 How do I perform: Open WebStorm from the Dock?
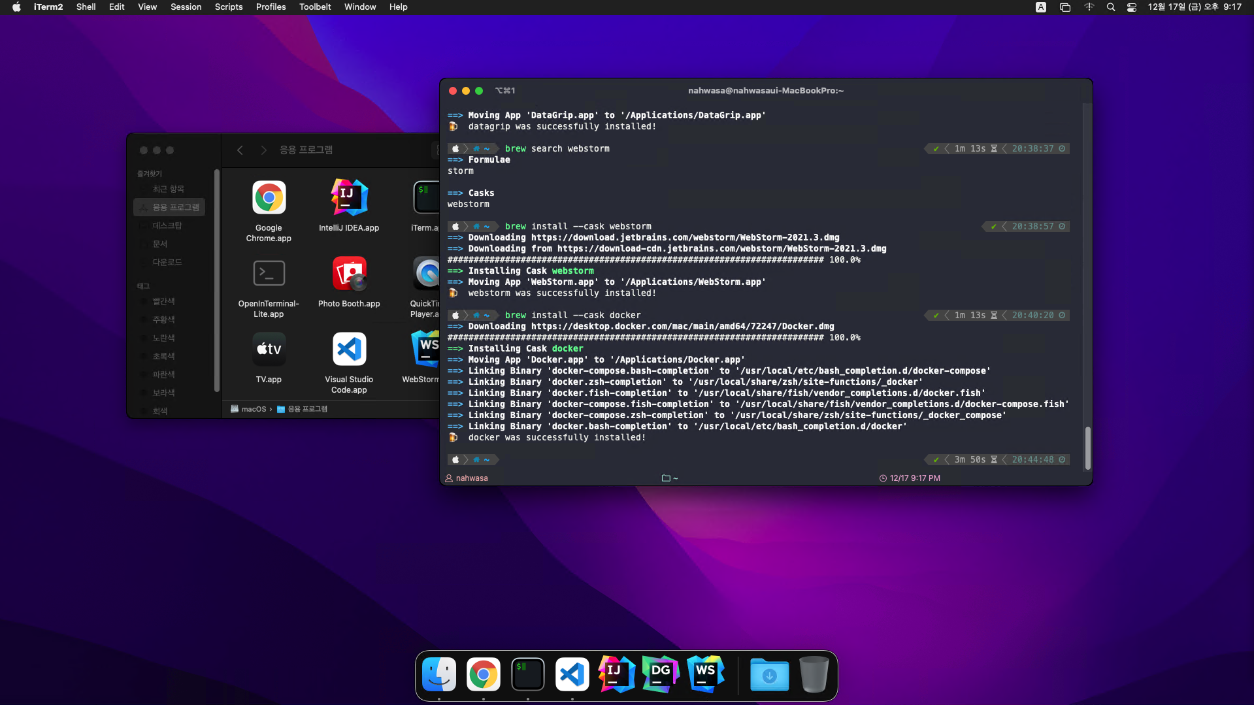click(705, 674)
